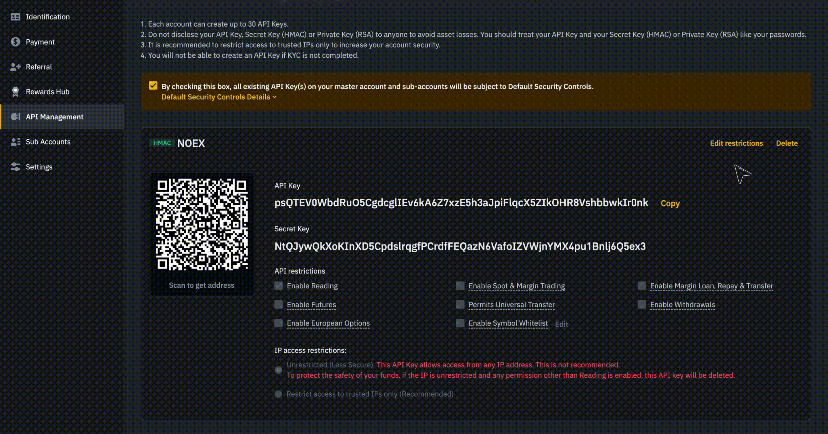
Task: Click Edit next to Symbol Whitelist
Action: point(561,324)
